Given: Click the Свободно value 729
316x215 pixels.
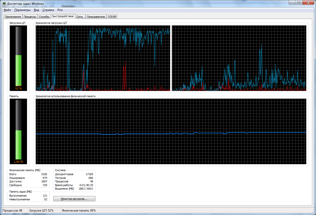Looking at the screenshot, I should pos(45,185).
